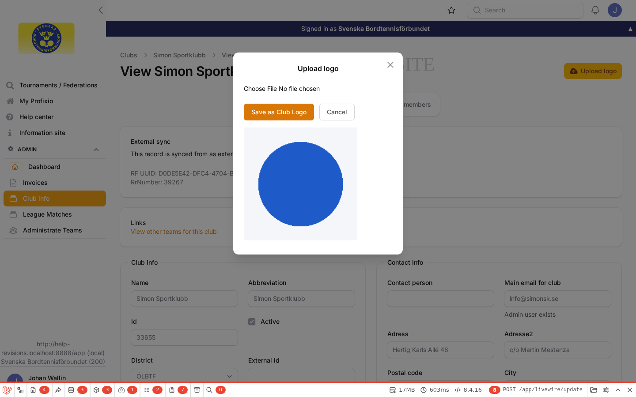636x397 pixels.
Task: Collapse sidebar with left chevron
Action: tap(101, 10)
